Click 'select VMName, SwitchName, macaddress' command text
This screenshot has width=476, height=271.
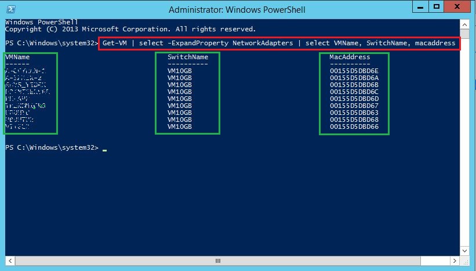[380, 43]
